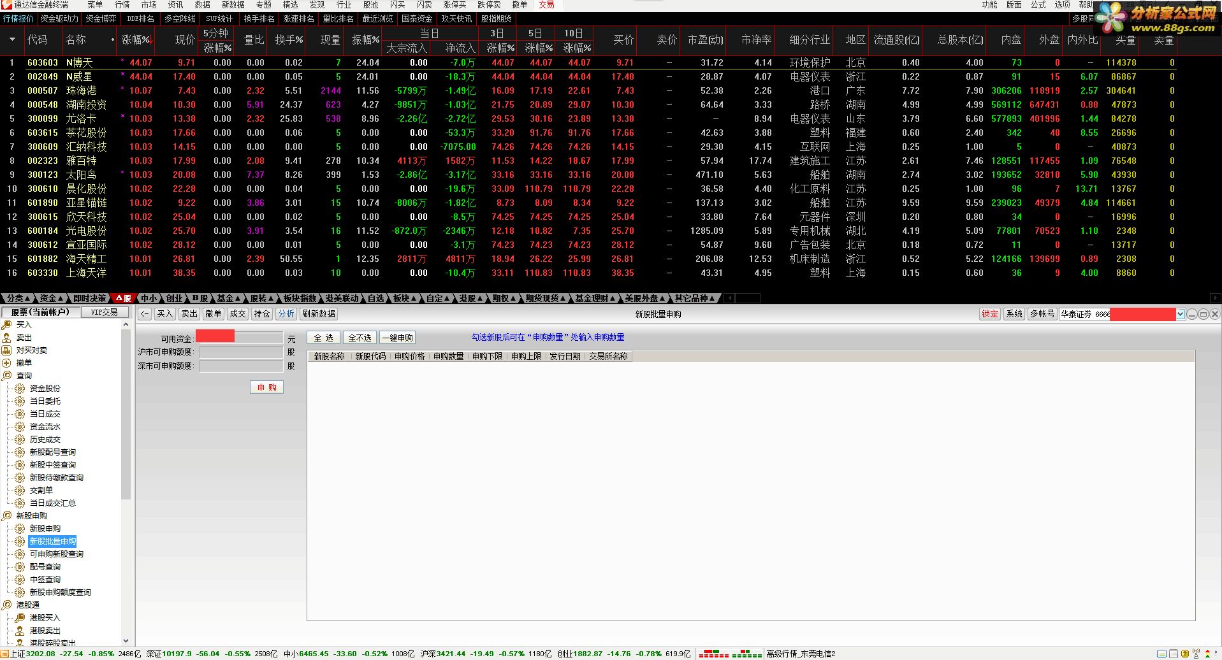
Task: Click 申购数量 column header in IPO table
Action: tap(448, 356)
